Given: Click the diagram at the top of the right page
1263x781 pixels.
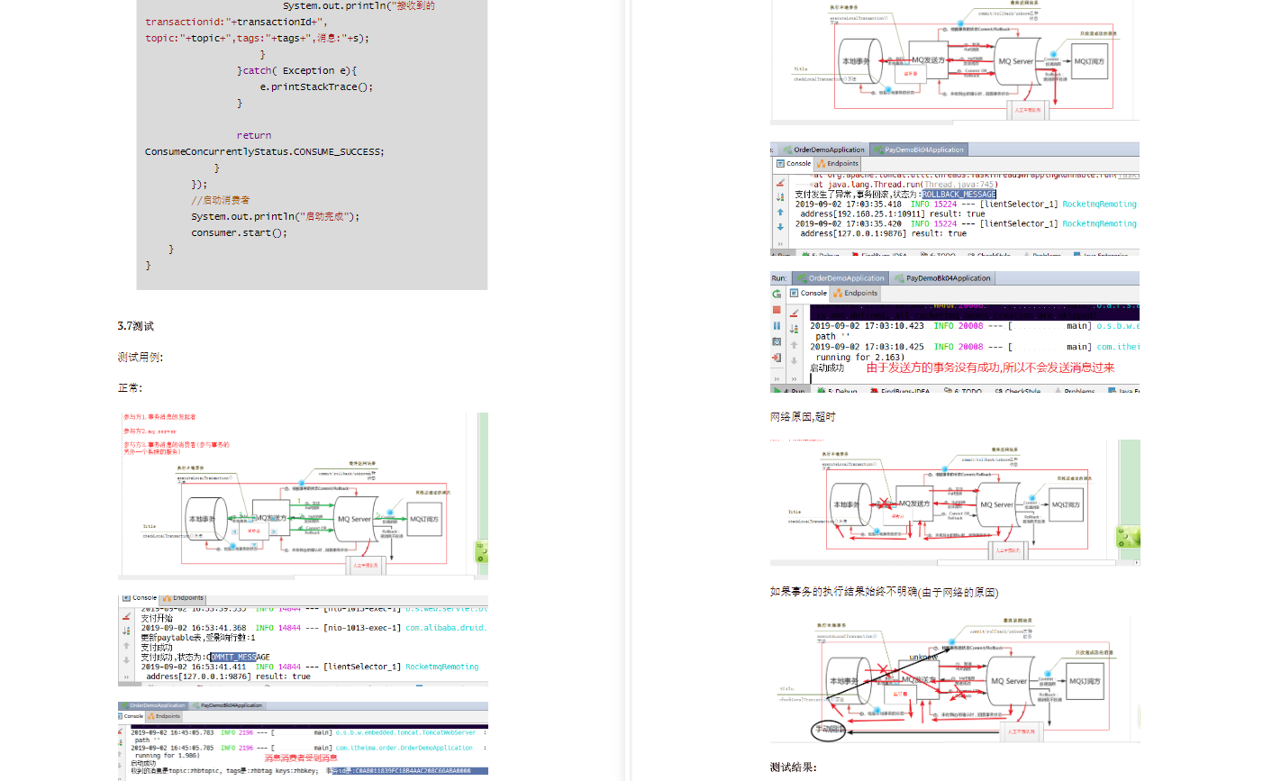Looking at the screenshot, I should [x=955, y=60].
